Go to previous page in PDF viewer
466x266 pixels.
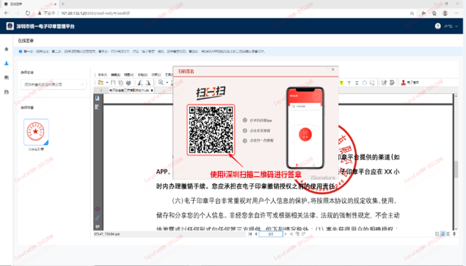(x=256, y=234)
